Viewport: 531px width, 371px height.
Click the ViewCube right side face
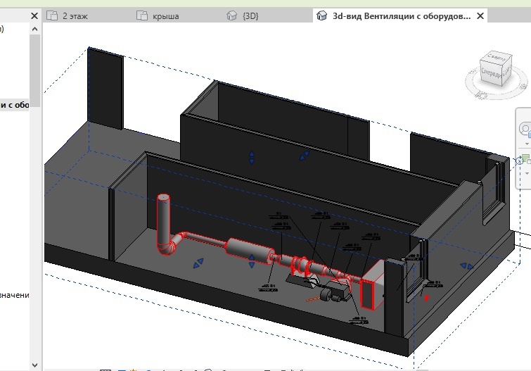(x=507, y=72)
